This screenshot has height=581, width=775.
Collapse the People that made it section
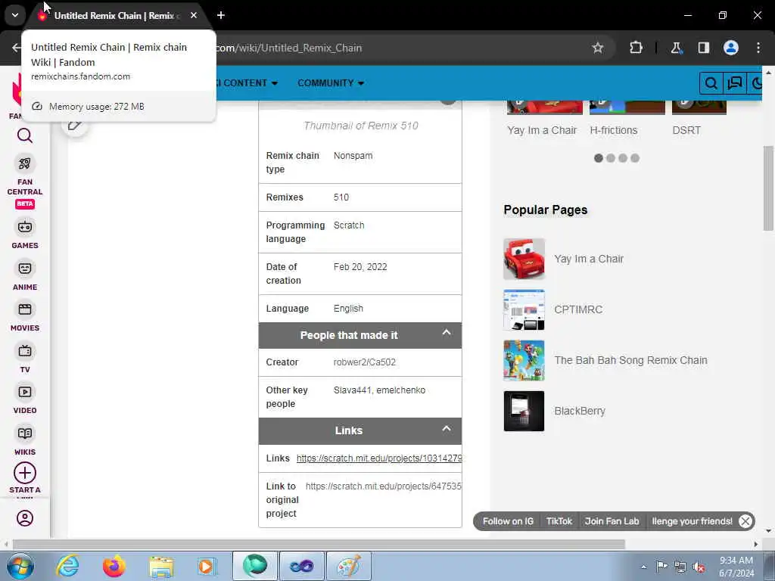tap(447, 333)
